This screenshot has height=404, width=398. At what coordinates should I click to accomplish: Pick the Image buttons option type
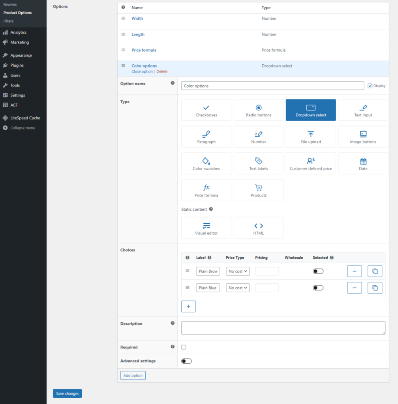click(363, 137)
